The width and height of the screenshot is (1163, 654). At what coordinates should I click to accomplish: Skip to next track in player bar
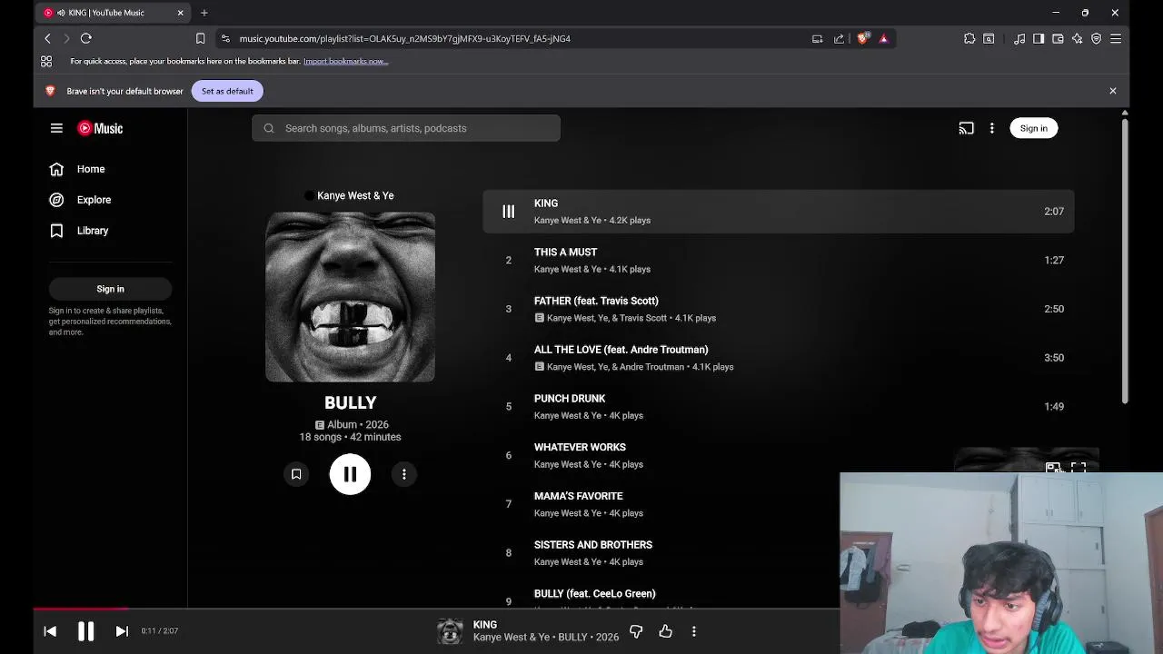tap(122, 631)
